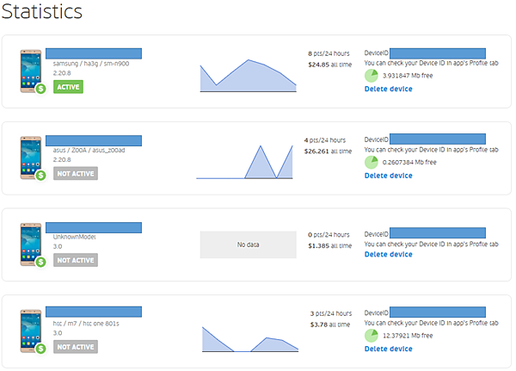
Task: Click the 3 pts/24 hours value
Action: (x=331, y=313)
